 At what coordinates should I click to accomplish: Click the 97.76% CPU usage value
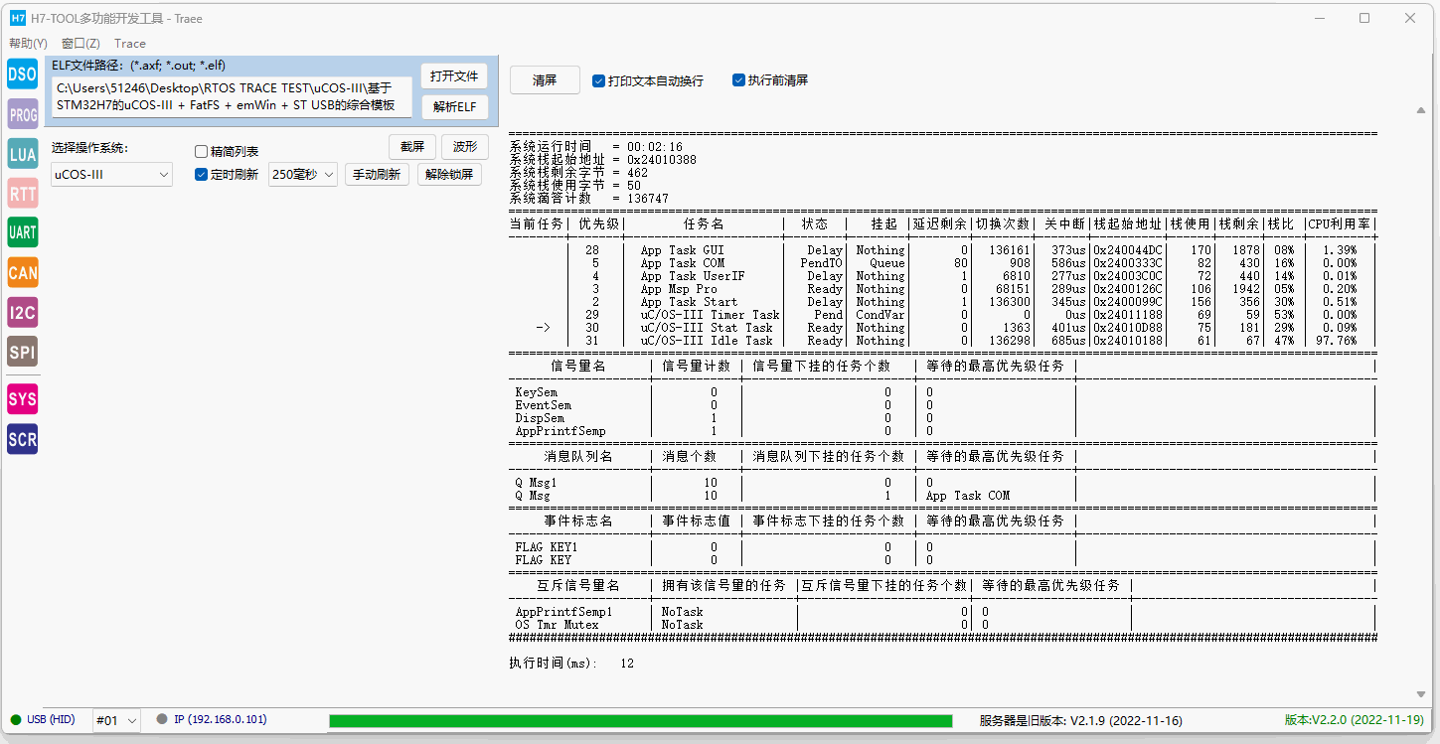point(1337,341)
